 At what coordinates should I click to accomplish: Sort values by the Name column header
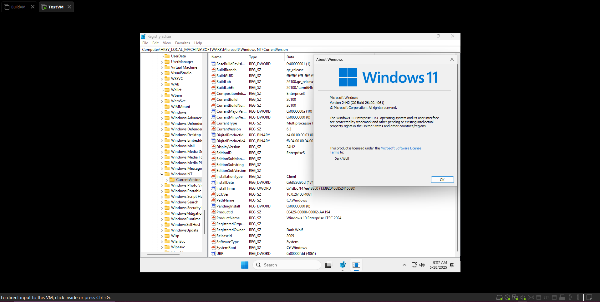(228, 57)
